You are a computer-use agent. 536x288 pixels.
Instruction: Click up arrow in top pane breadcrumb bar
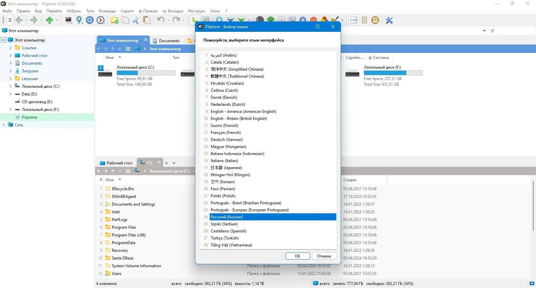click(113, 49)
